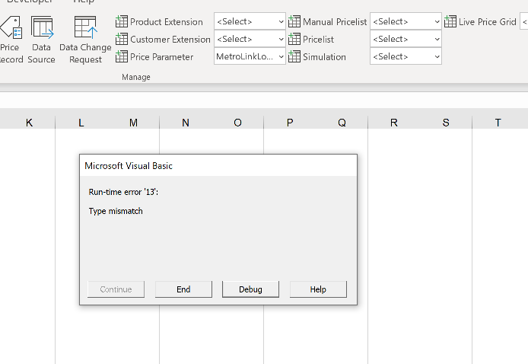Screen dimensions: 528x364
Task: Click the Manual Pricelist icon
Action: (294, 22)
